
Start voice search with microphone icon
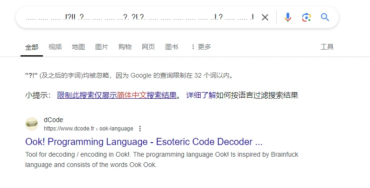287,17
